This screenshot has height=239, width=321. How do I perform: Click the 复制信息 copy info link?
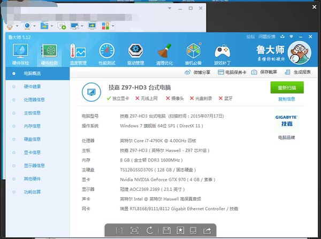(x=287, y=99)
